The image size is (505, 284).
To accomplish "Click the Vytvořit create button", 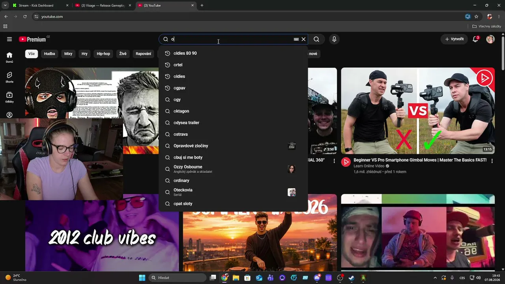I will [x=454, y=39].
